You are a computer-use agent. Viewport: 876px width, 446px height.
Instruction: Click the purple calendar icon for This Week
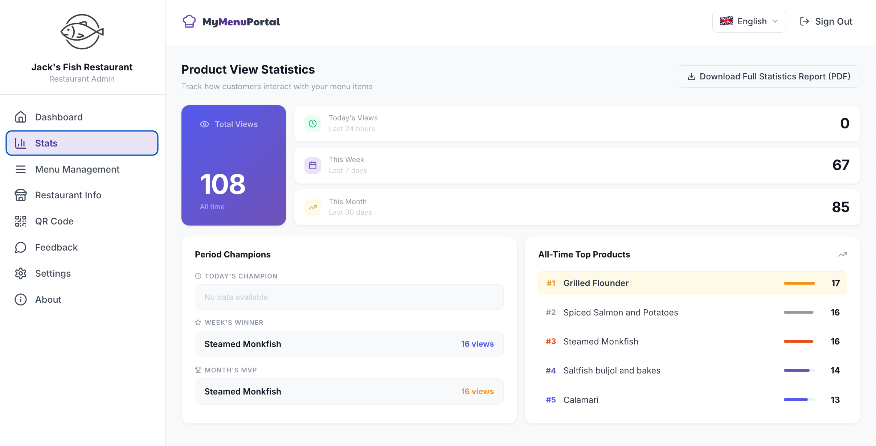(312, 165)
